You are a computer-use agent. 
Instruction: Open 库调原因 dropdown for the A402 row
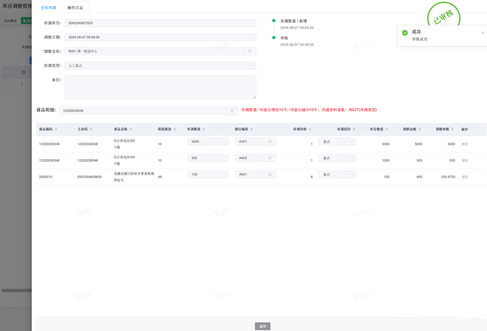click(x=338, y=158)
